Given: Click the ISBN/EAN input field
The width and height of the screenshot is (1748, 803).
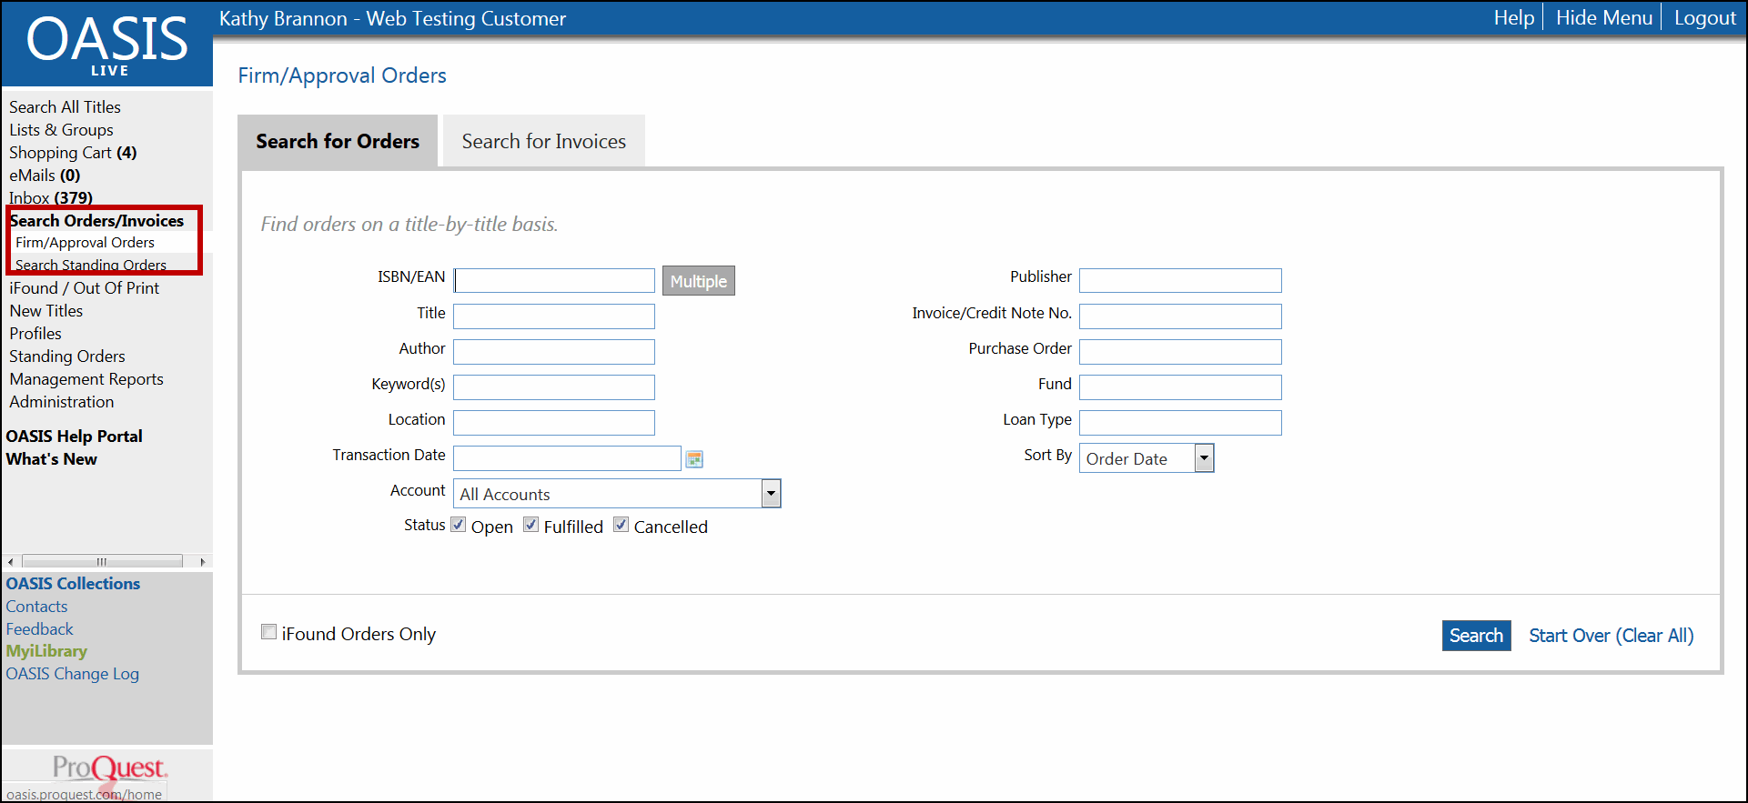Looking at the screenshot, I should click(x=554, y=280).
